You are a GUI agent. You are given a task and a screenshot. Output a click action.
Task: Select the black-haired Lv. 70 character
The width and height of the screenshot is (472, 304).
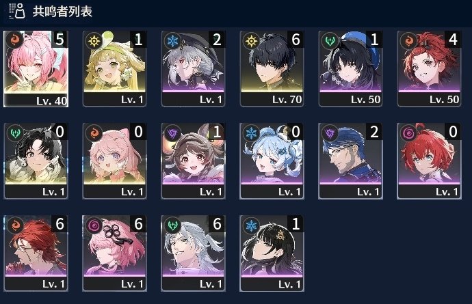272,69
